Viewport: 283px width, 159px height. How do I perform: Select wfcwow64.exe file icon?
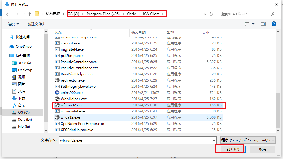coord(57,111)
